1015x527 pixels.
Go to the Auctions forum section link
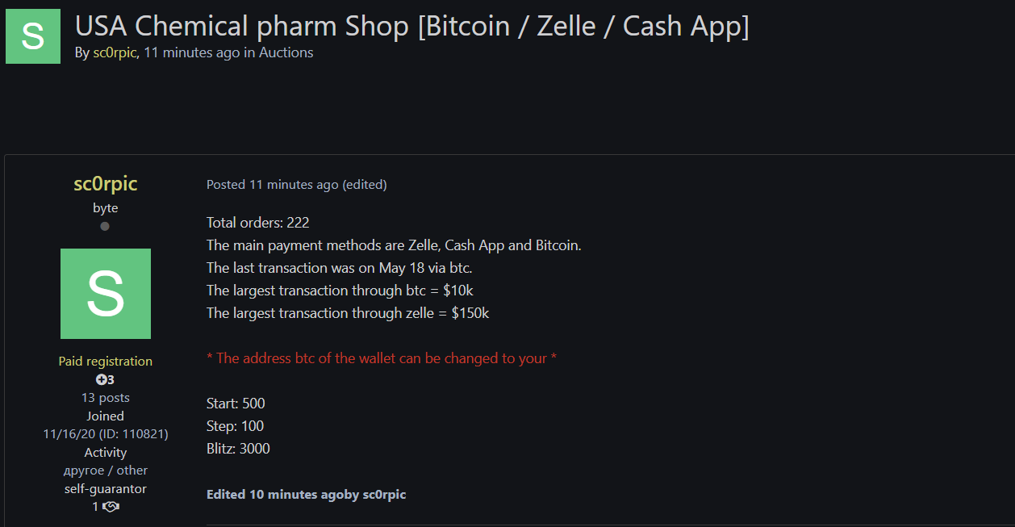[286, 52]
